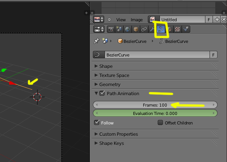The width and height of the screenshot is (227, 162).
Task: Open the Object properties tab (cube icon)
Action: click(136, 29)
